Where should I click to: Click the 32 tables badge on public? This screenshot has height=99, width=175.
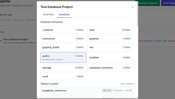click(79, 56)
